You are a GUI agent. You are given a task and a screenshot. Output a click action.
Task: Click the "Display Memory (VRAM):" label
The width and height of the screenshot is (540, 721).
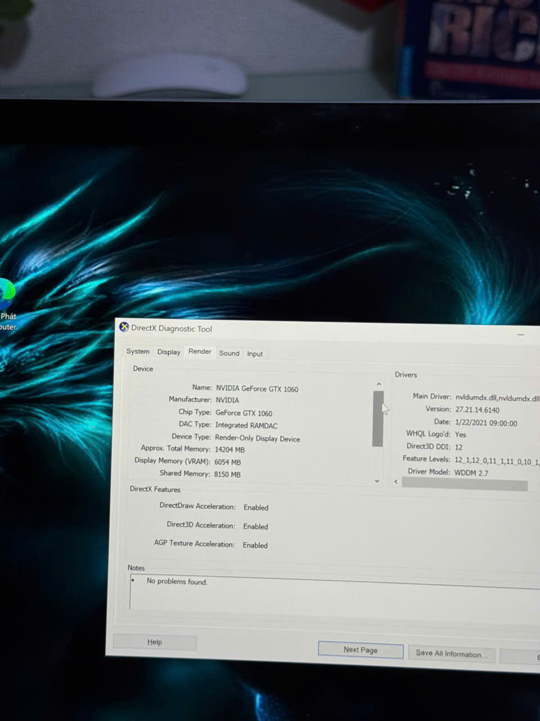(x=172, y=461)
